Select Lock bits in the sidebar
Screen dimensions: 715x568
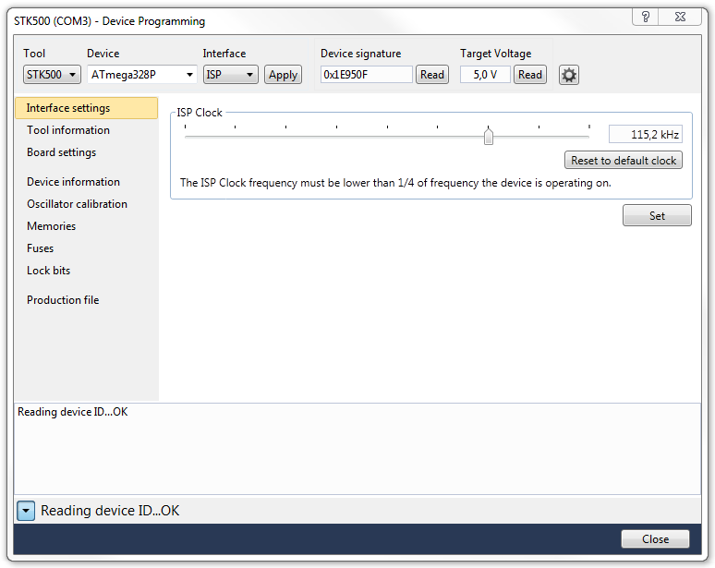[x=49, y=271]
